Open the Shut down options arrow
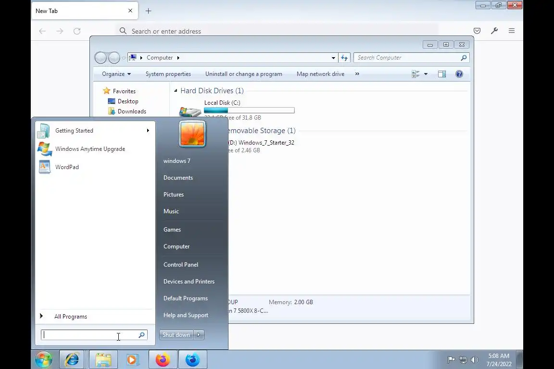554x369 pixels. (199, 335)
